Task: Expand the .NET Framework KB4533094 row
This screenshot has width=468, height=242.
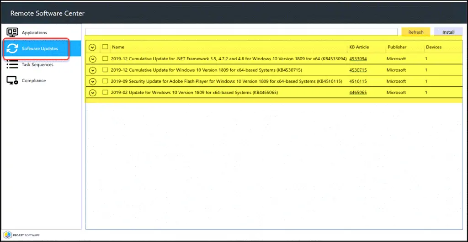Action: pos(93,59)
